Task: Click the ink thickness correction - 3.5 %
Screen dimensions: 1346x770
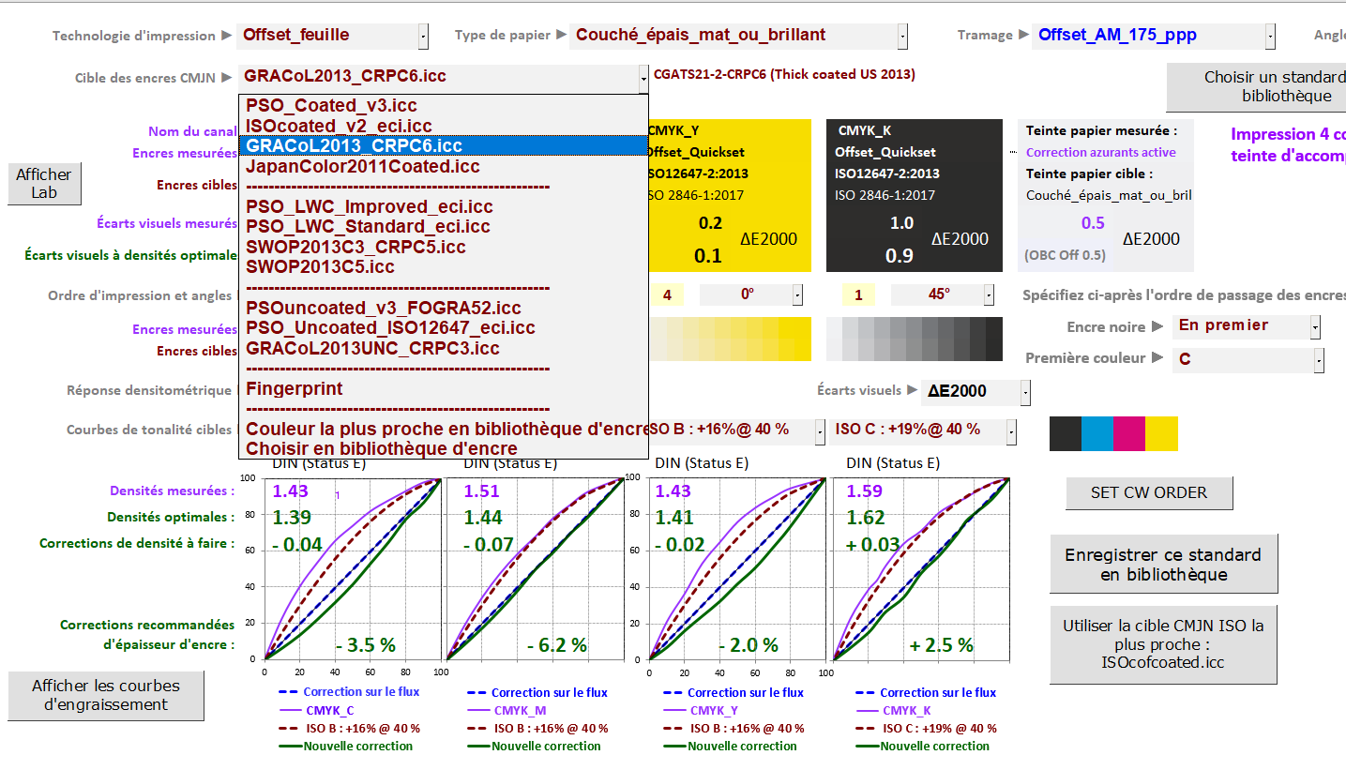Action: [x=366, y=645]
